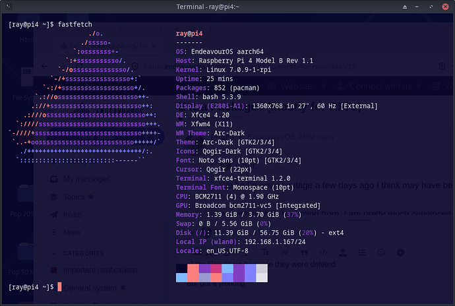Click the 'Locale: en_US.UTF-8' line
This screenshot has width=455, height=306.
coord(212,251)
